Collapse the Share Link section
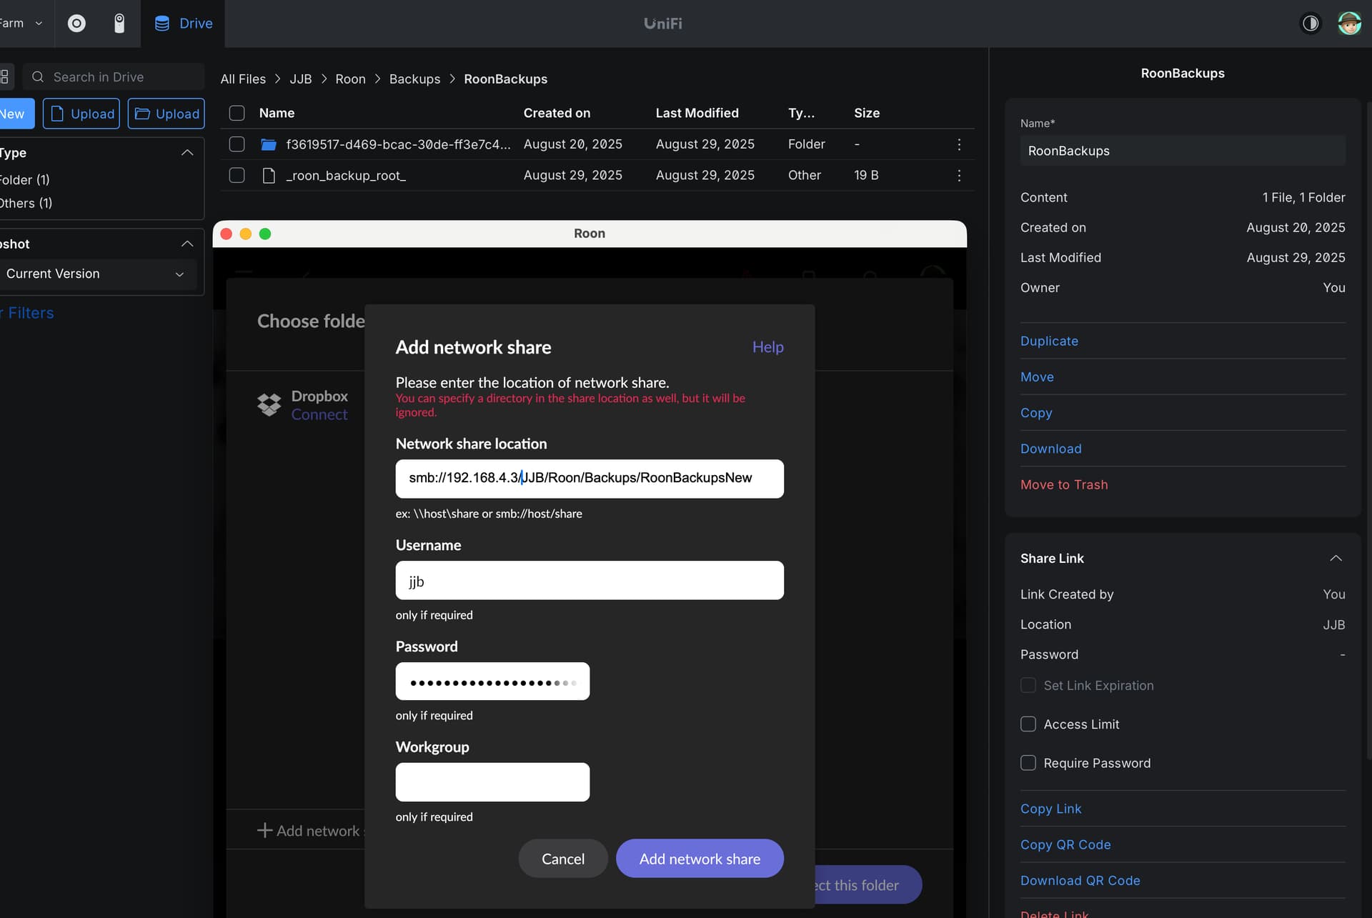Viewport: 1372px width, 918px height. [x=1336, y=558]
